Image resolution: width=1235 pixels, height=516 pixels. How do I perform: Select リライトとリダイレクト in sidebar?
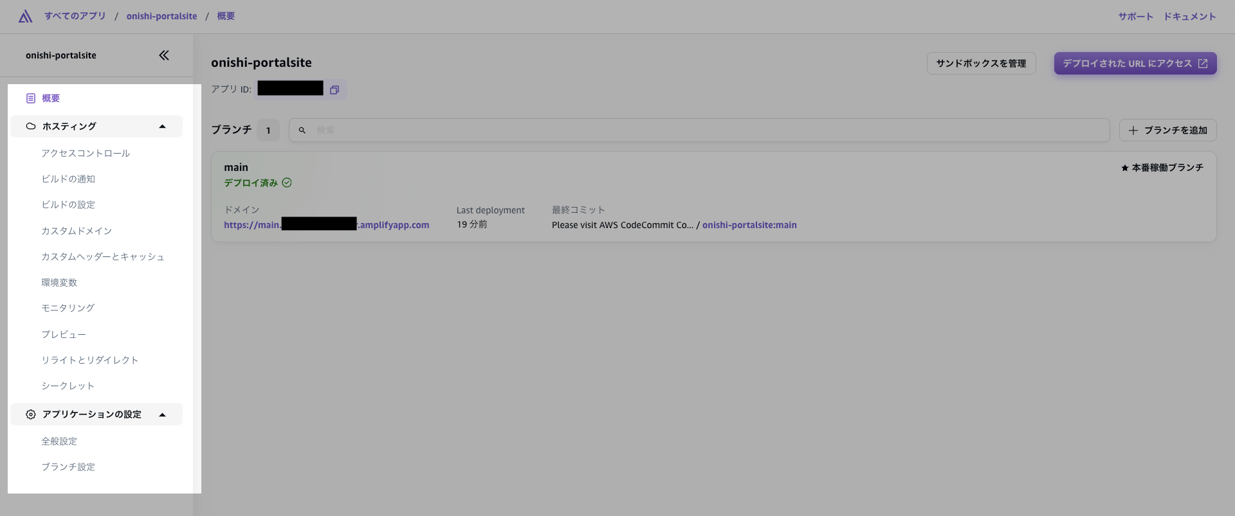point(90,360)
